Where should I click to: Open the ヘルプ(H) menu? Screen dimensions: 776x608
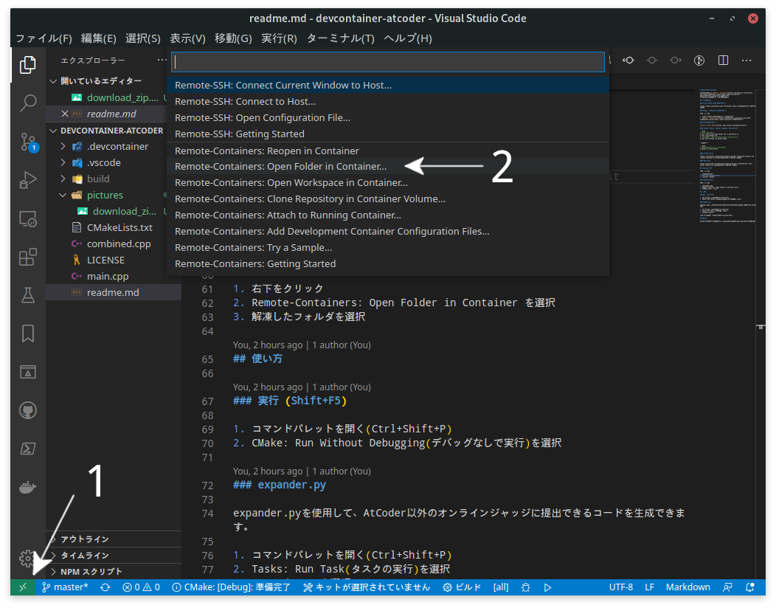point(408,38)
